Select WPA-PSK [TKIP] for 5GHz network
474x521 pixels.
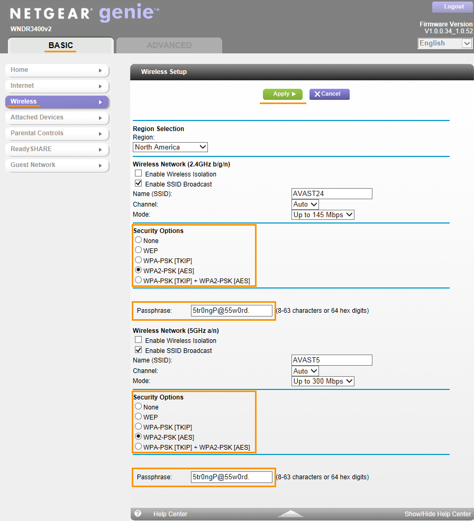coord(139,426)
